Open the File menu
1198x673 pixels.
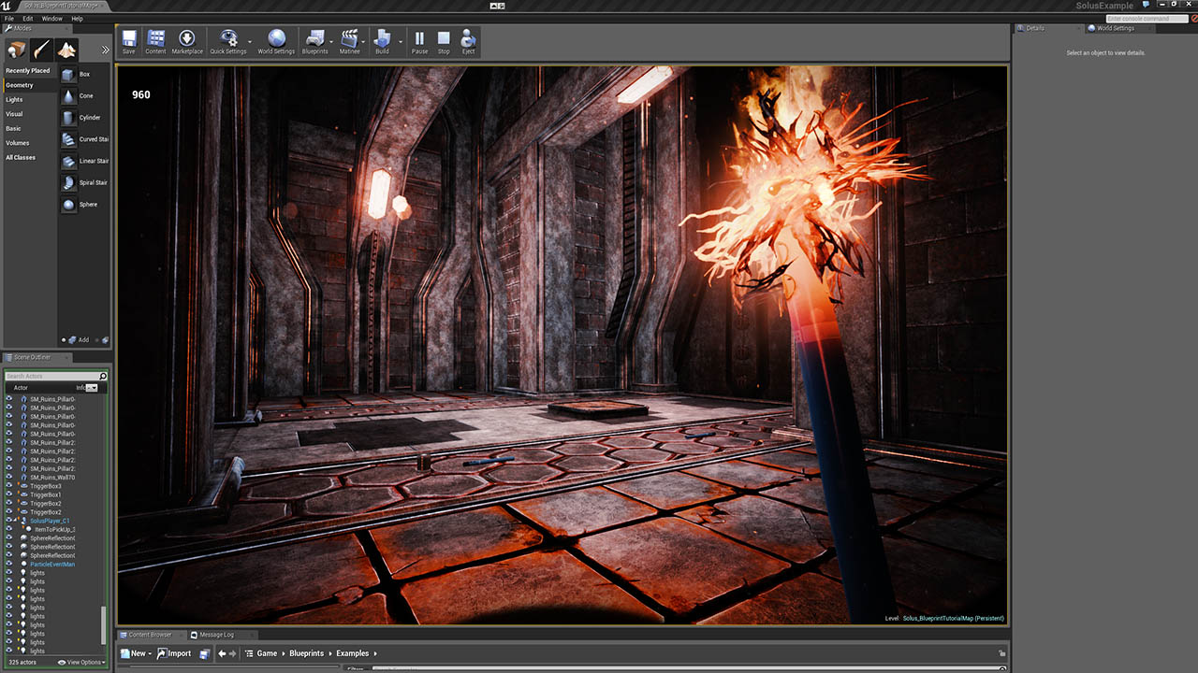[x=9, y=18]
